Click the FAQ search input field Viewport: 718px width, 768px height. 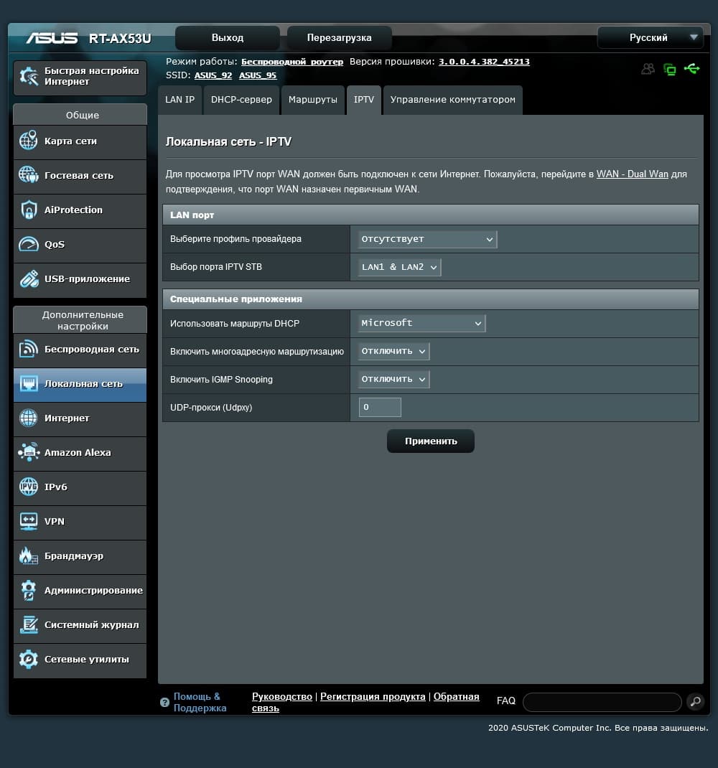pos(602,702)
